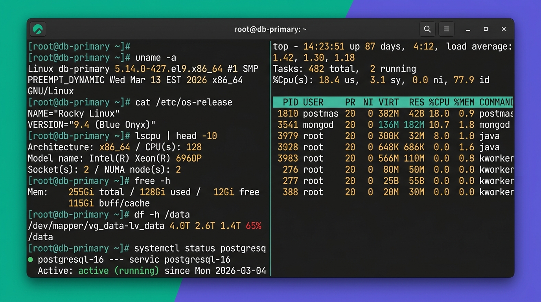541x302 pixels.
Task: Select kernel version 5.14.0-427.el9.x86_64
Action: click(169, 69)
